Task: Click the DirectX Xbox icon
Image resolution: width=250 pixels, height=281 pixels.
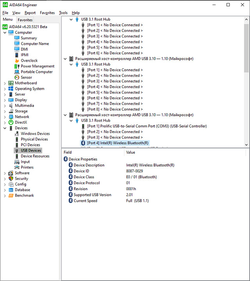Action: pos(11,123)
